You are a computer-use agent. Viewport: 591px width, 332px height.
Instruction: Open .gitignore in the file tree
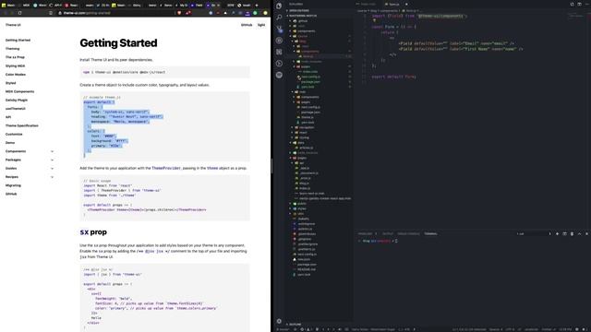305,239
